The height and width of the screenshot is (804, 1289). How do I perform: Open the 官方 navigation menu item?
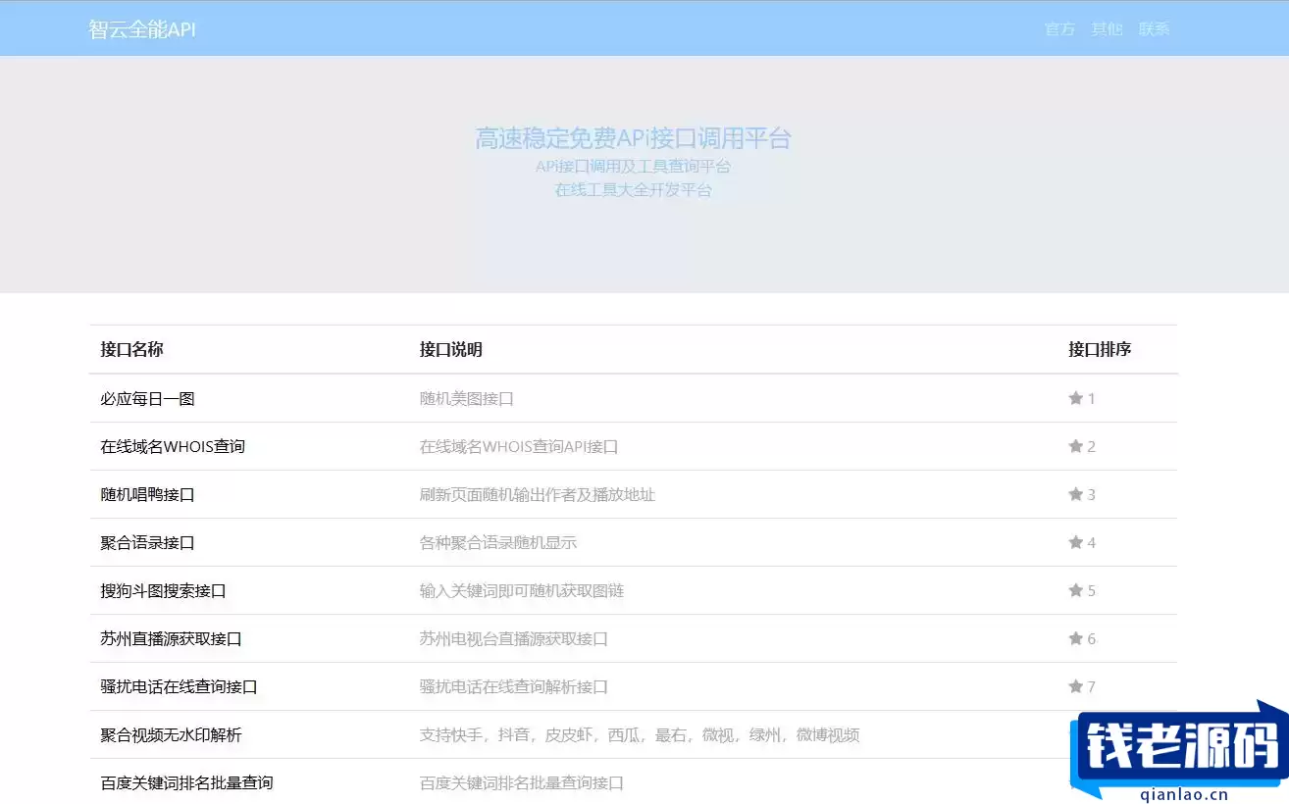point(1060,29)
